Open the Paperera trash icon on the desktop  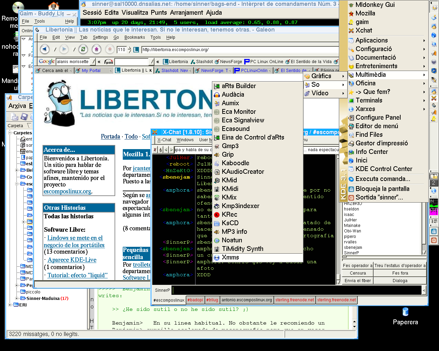[x=405, y=316]
